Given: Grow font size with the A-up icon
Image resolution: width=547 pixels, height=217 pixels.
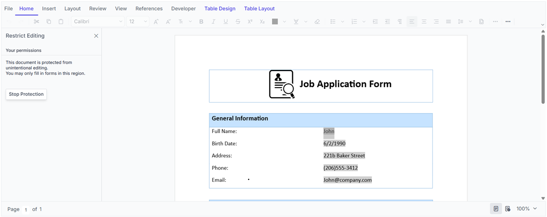Looking at the screenshot, I should point(156,21).
